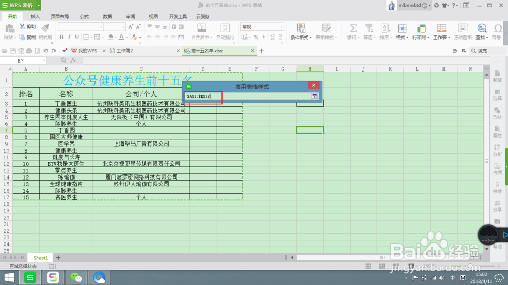Toggle Auto Wrap (自动换行)

pos(225,32)
